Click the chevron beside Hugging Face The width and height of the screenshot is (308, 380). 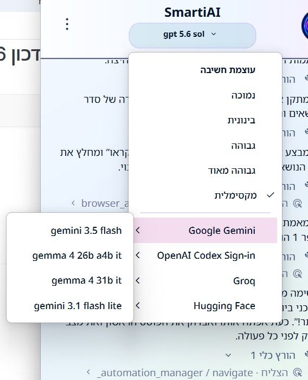coord(138,306)
